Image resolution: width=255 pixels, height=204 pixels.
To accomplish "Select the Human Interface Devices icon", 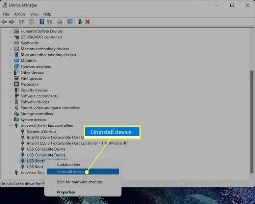I will (x=16, y=31).
